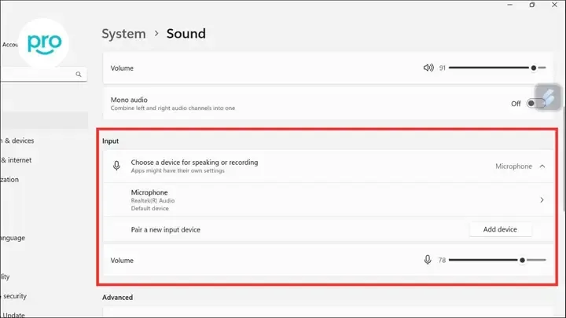This screenshot has width=566, height=318.
Task: Minimize the Settings window
Action: (x=509, y=5)
